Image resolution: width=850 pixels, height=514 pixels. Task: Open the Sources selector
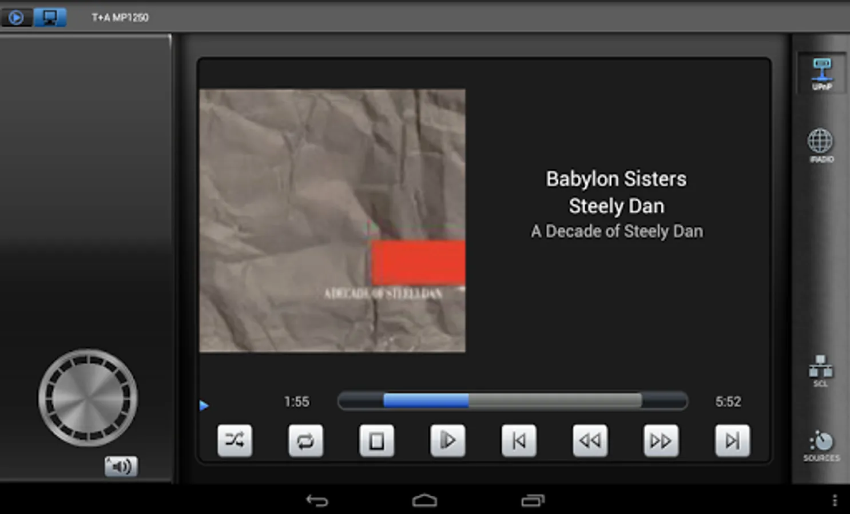(821, 445)
